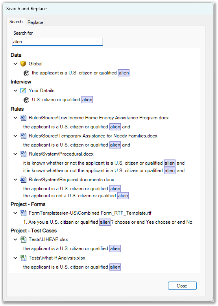Open Temporary Assistance for Needy Families.docx
The image size is (218, 306).
93,136
